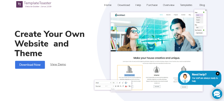Close the Need help popup
Screen dimensions: 224x101
point(218,74)
